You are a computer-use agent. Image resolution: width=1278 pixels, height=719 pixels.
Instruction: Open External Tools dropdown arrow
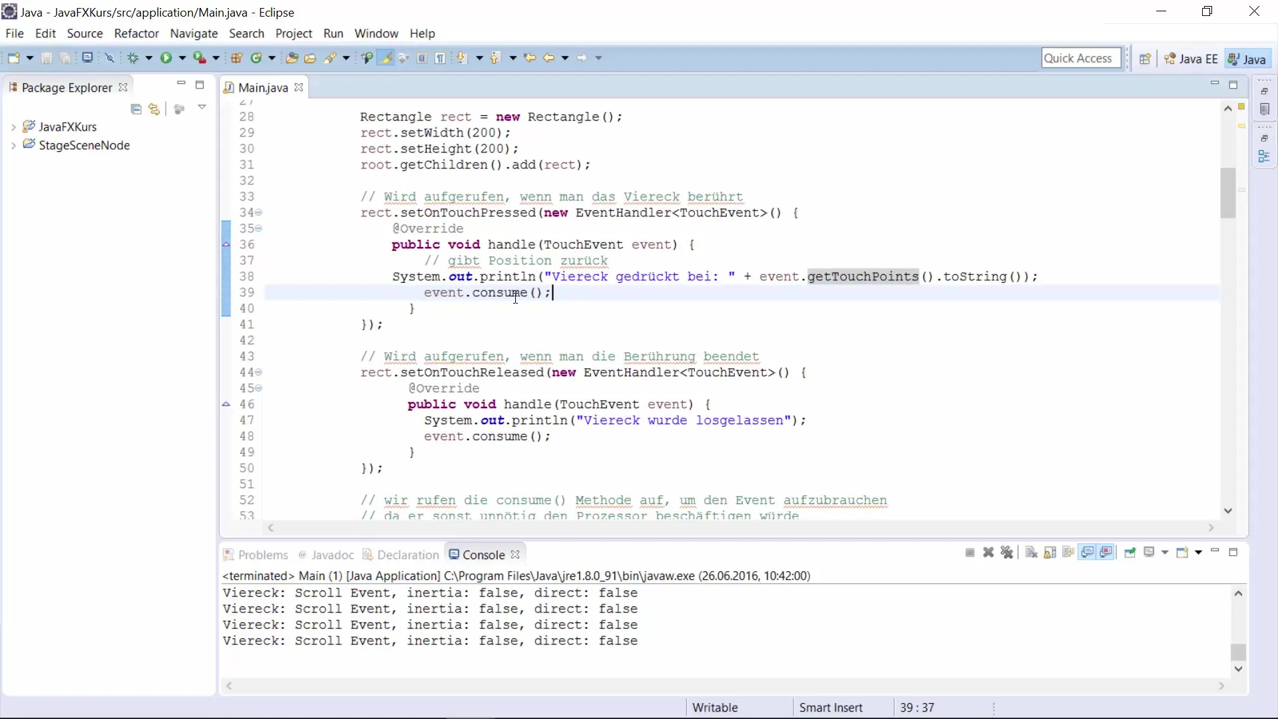(216, 58)
